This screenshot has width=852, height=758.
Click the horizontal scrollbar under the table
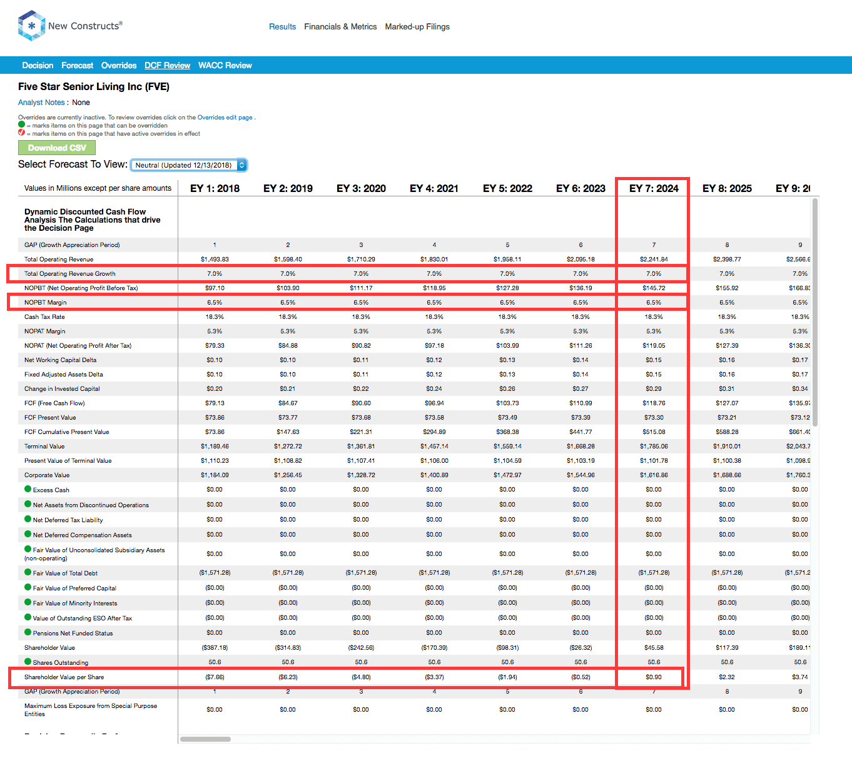click(x=205, y=739)
